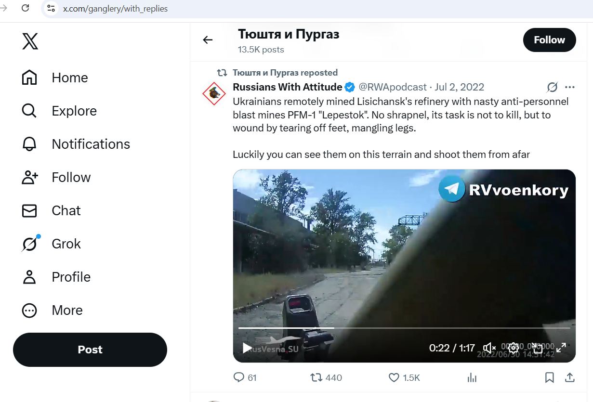Open the @RWApodcast profile link

(x=393, y=87)
